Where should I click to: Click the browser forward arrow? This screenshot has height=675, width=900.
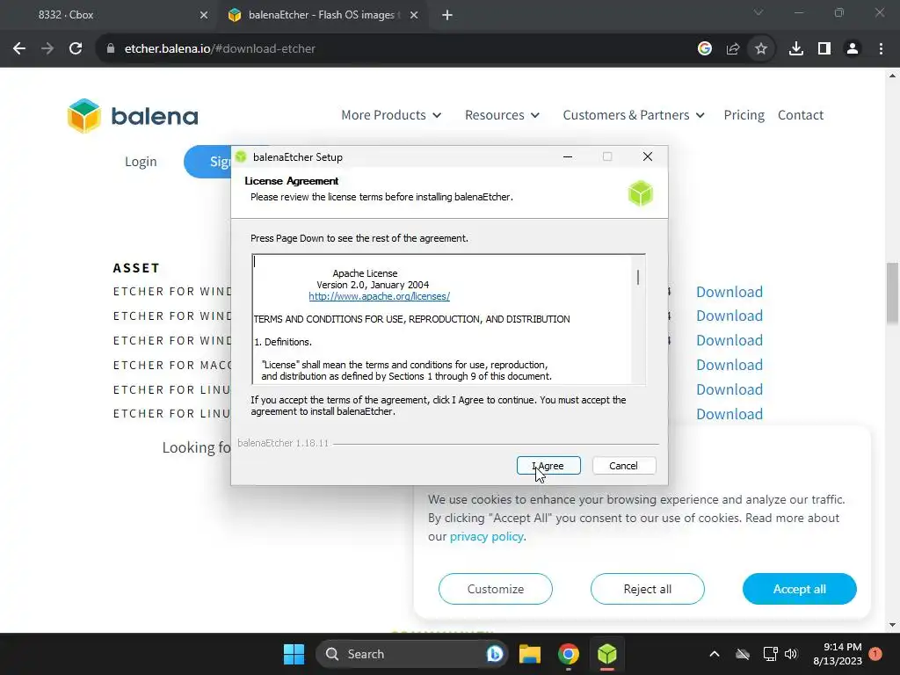point(47,49)
